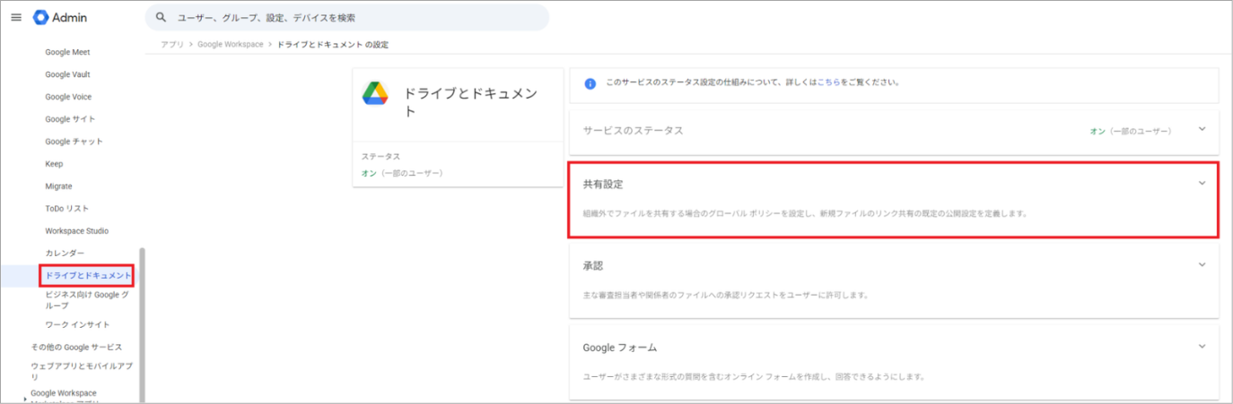Open その他の Google サービス
Viewport: 1233px width, 404px height.
[x=76, y=347]
